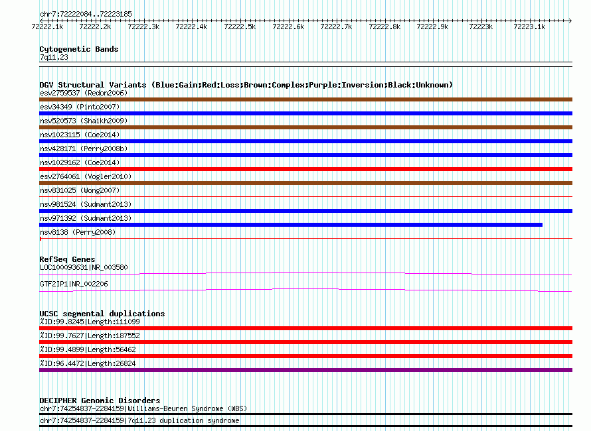Viewport: 591px width, 431px height.
Task: Open variant nsv831025 (Wong2007) label
Action: coord(80,190)
